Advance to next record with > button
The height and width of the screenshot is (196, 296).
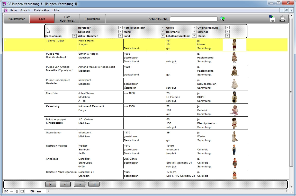[79, 184]
